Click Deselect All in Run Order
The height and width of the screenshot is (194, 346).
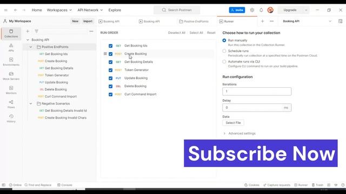pyautogui.click(x=177, y=33)
